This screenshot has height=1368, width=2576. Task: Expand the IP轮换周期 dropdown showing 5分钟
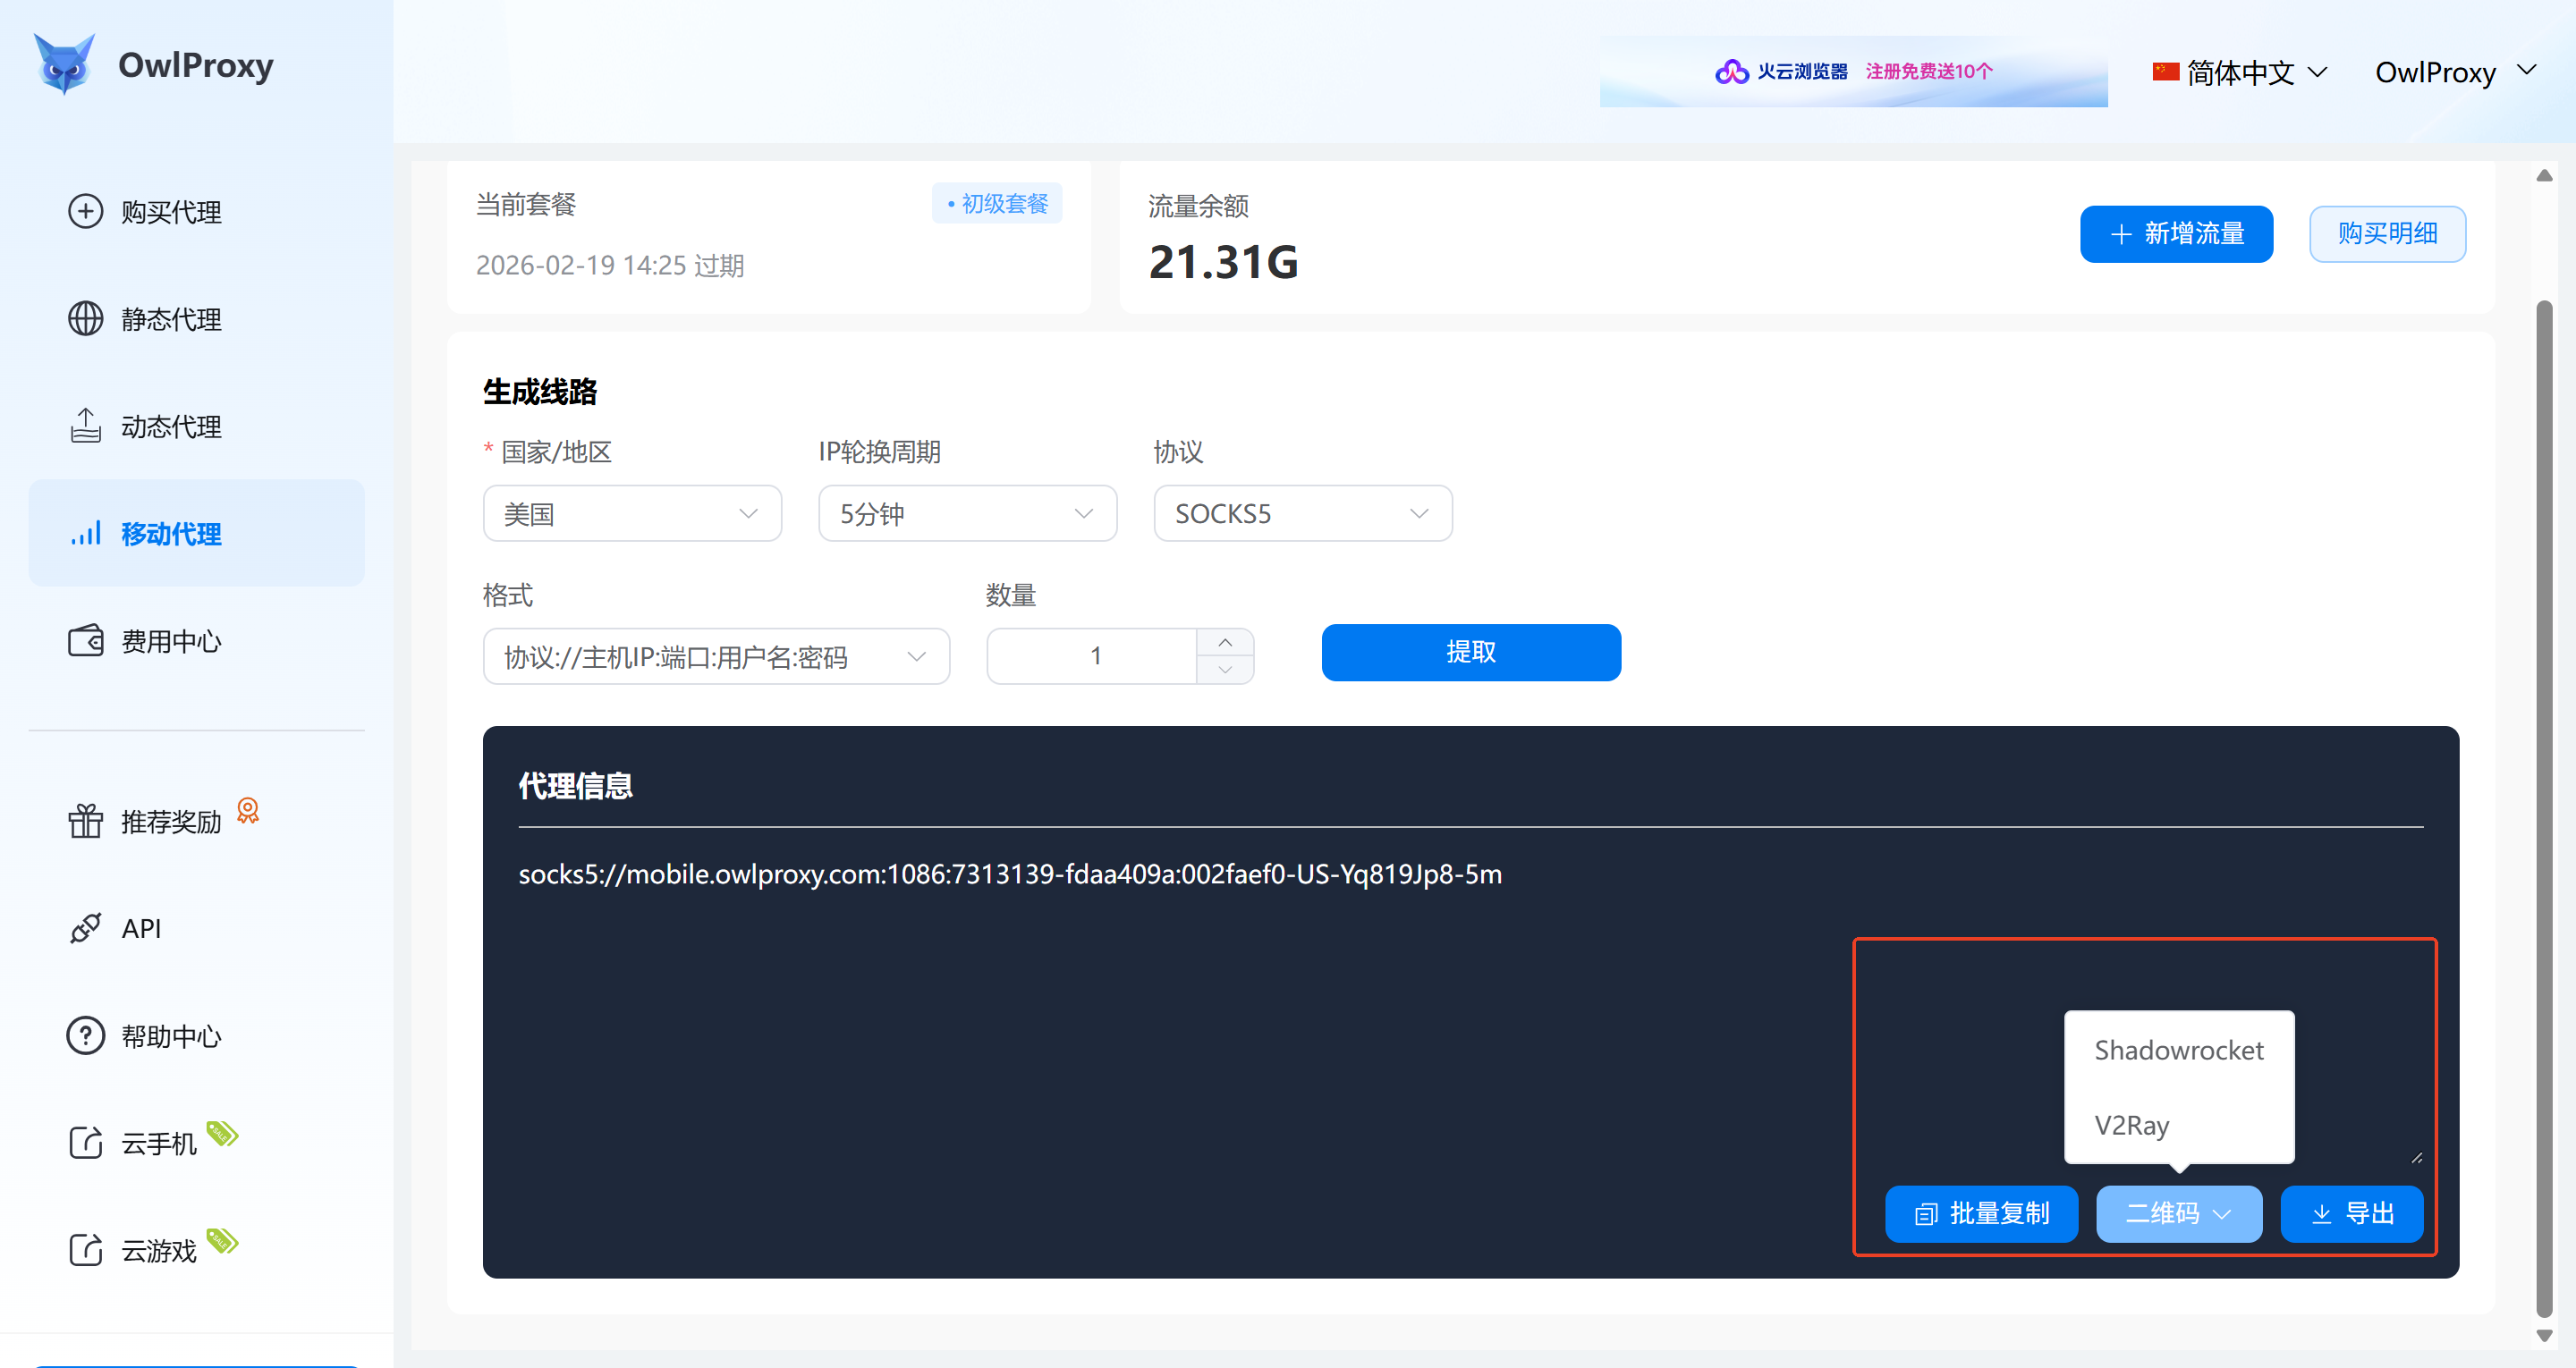click(x=967, y=514)
